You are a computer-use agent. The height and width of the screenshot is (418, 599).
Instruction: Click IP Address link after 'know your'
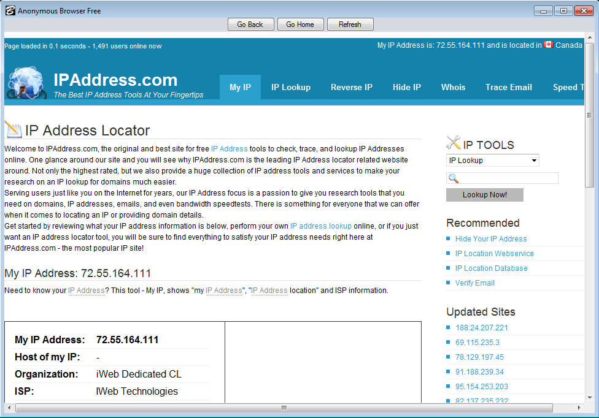[87, 291]
